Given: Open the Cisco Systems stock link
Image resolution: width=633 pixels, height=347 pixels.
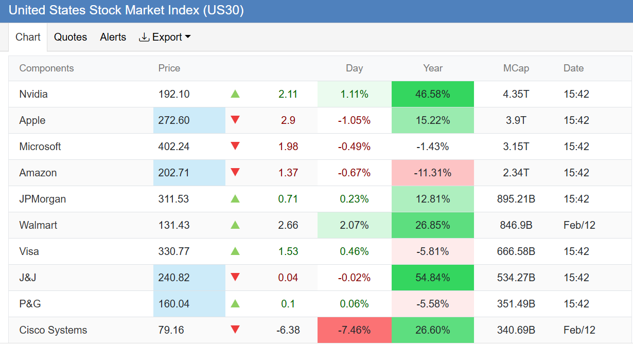Looking at the screenshot, I should [53, 330].
